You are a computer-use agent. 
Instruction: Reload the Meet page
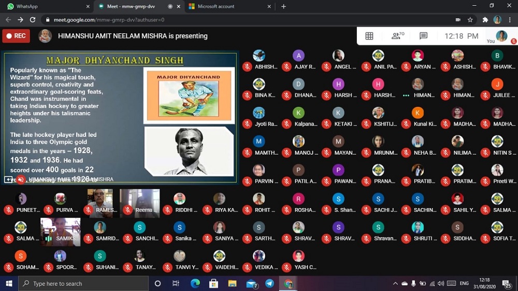click(x=33, y=20)
